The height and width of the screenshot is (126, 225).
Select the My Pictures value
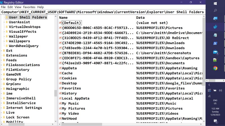click(x=73, y=108)
